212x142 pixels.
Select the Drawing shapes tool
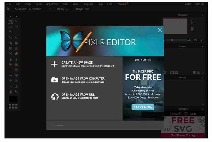16,54
